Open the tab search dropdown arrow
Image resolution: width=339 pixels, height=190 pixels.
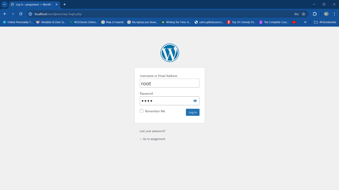(x=4, y=4)
